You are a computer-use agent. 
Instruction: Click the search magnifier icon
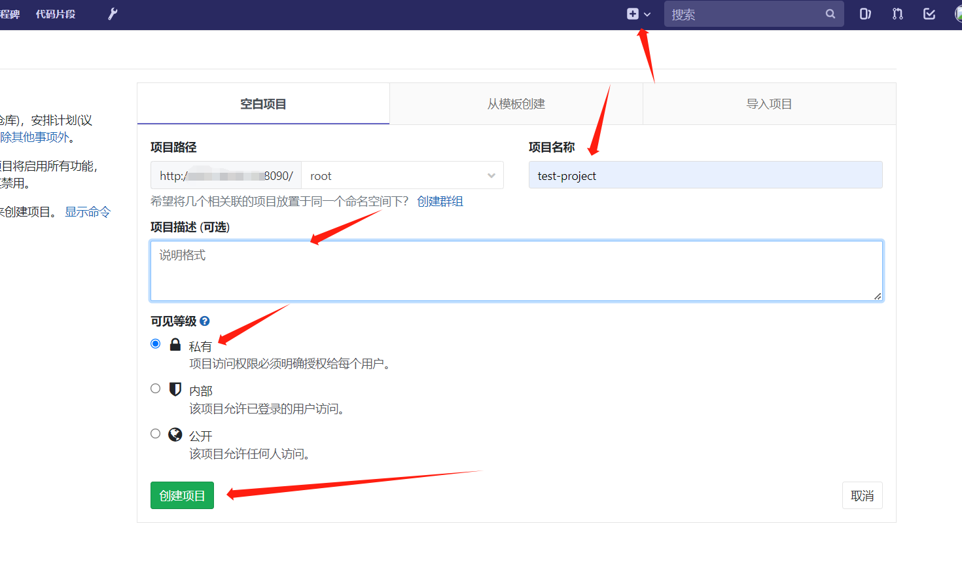coord(830,14)
